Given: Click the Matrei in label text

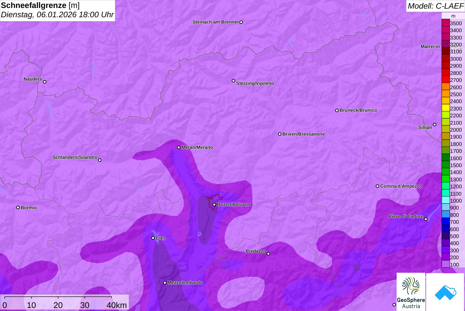Looking at the screenshot, I should 430,46.
